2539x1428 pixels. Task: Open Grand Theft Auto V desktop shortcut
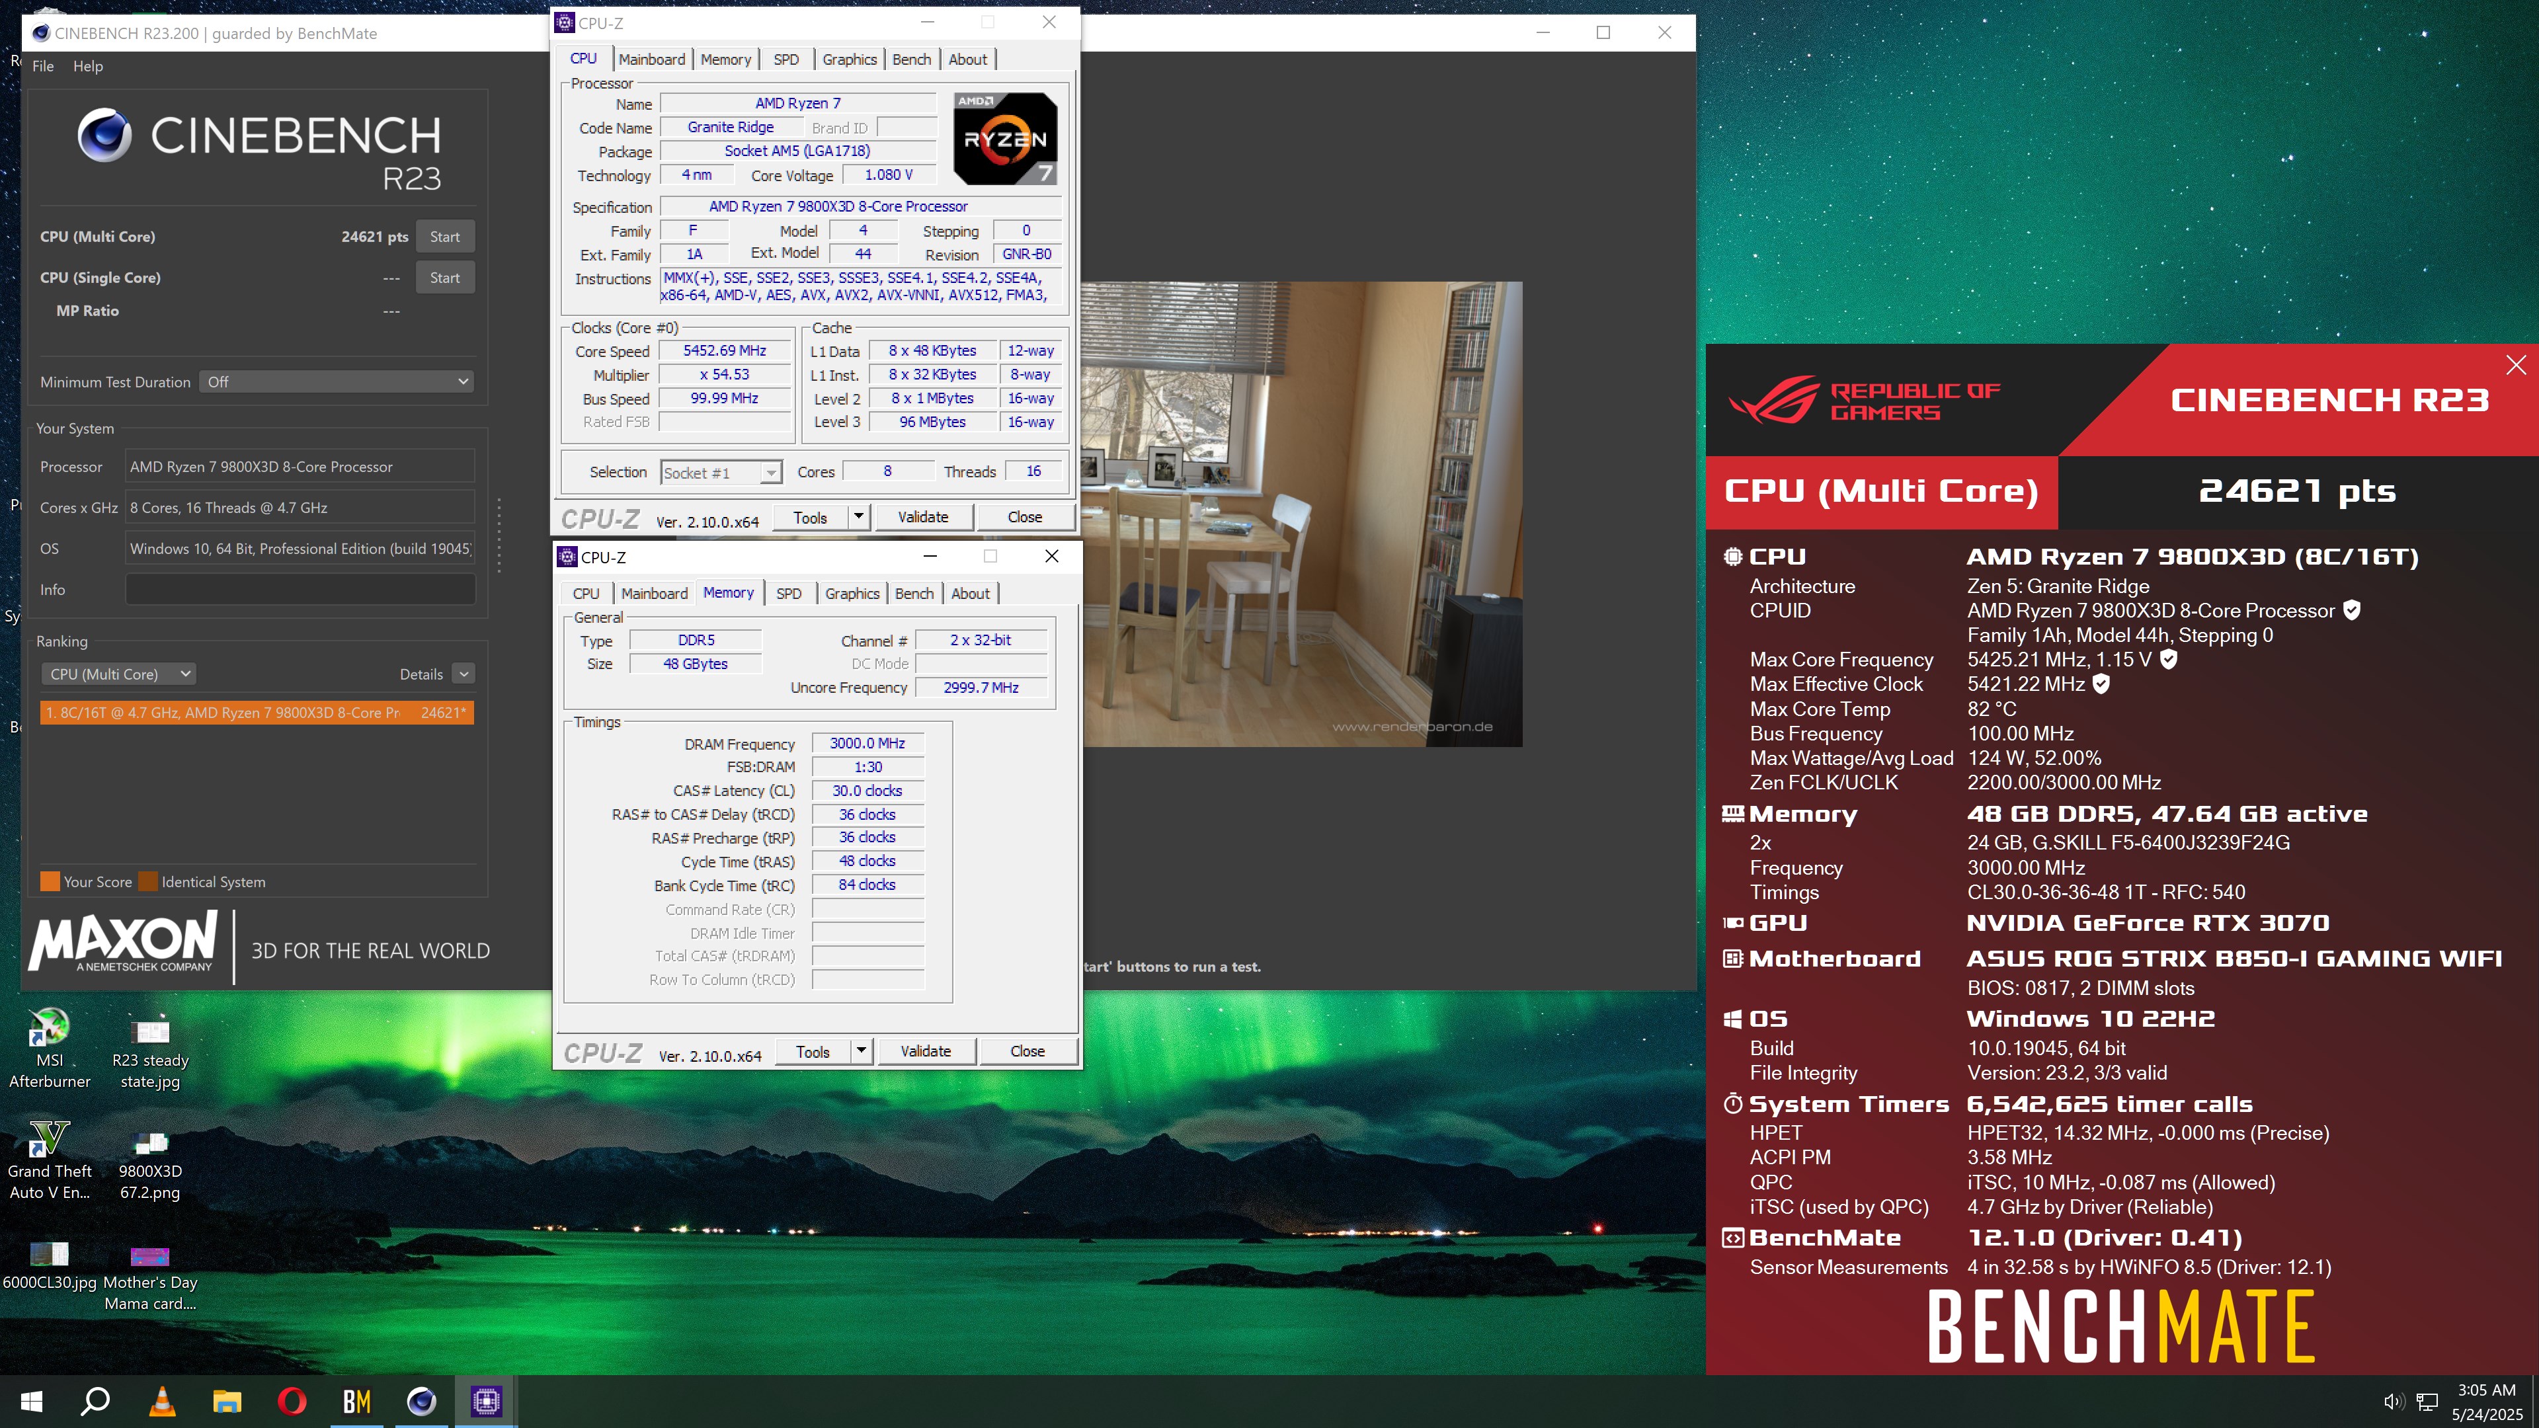point(50,1159)
